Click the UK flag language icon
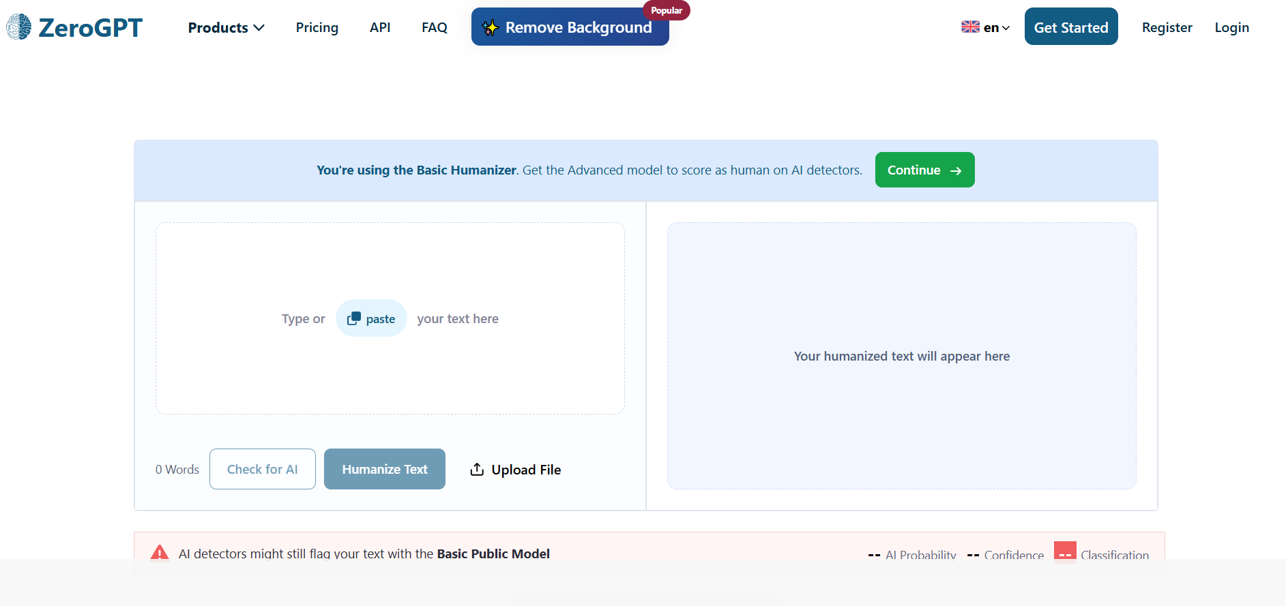The image size is (1286, 606). tap(970, 27)
